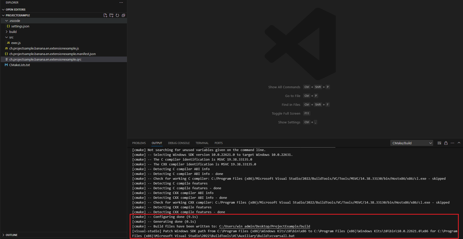Click the JS icon beside exec.js

tap(8, 43)
